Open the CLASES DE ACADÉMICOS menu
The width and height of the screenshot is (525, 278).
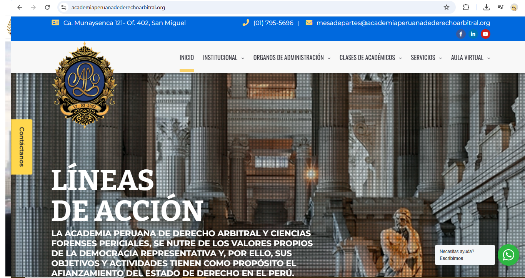(367, 58)
